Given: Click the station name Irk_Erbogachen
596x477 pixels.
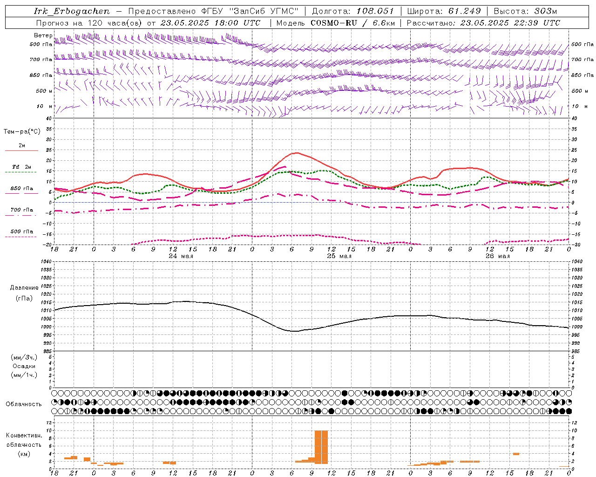Looking at the screenshot, I should (x=72, y=11).
